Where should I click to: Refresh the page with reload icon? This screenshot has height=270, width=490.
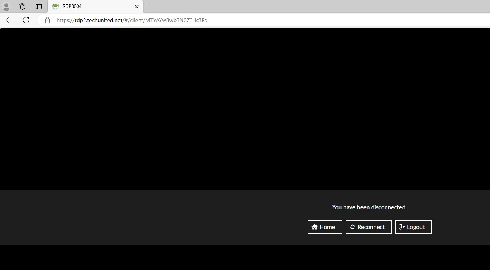[x=26, y=20]
